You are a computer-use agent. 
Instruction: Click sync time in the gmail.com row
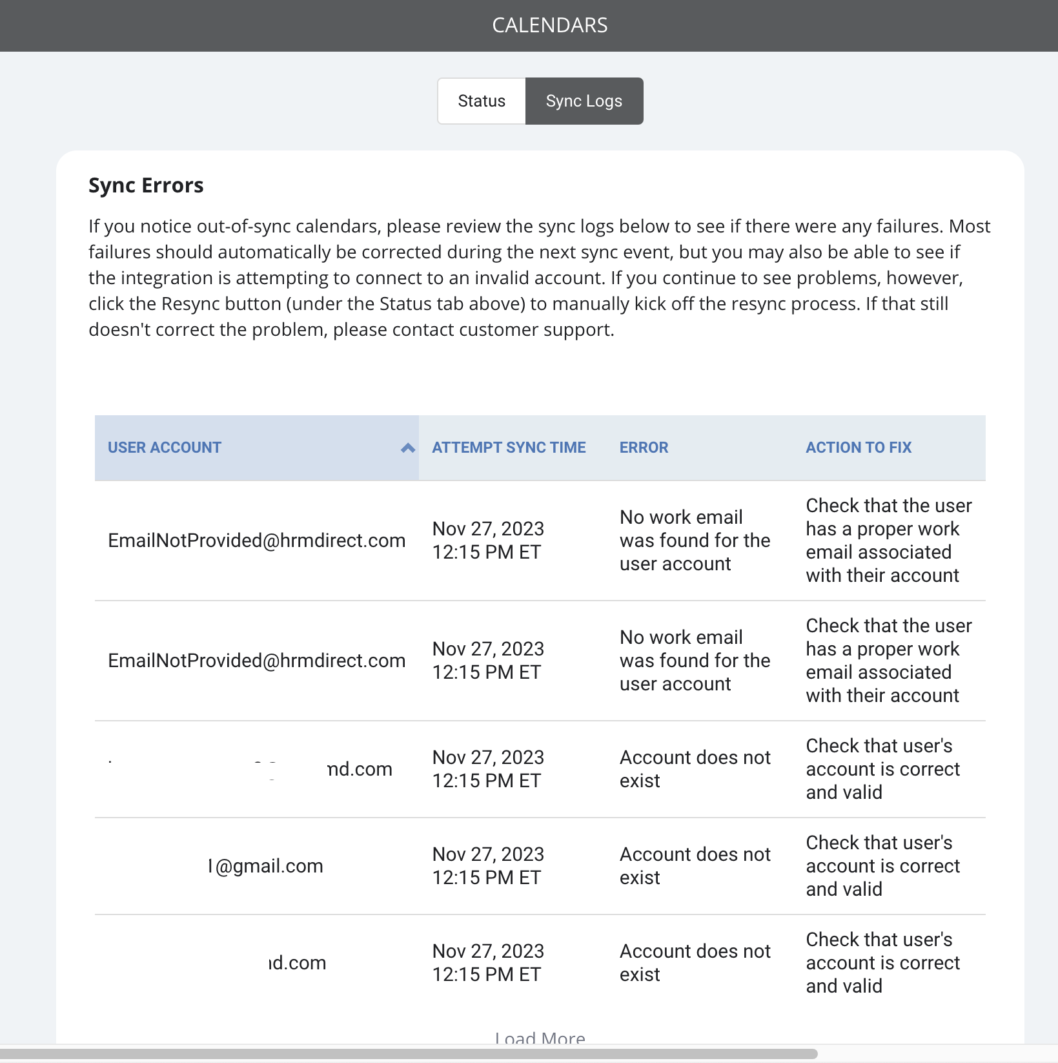[x=488, y=866]
